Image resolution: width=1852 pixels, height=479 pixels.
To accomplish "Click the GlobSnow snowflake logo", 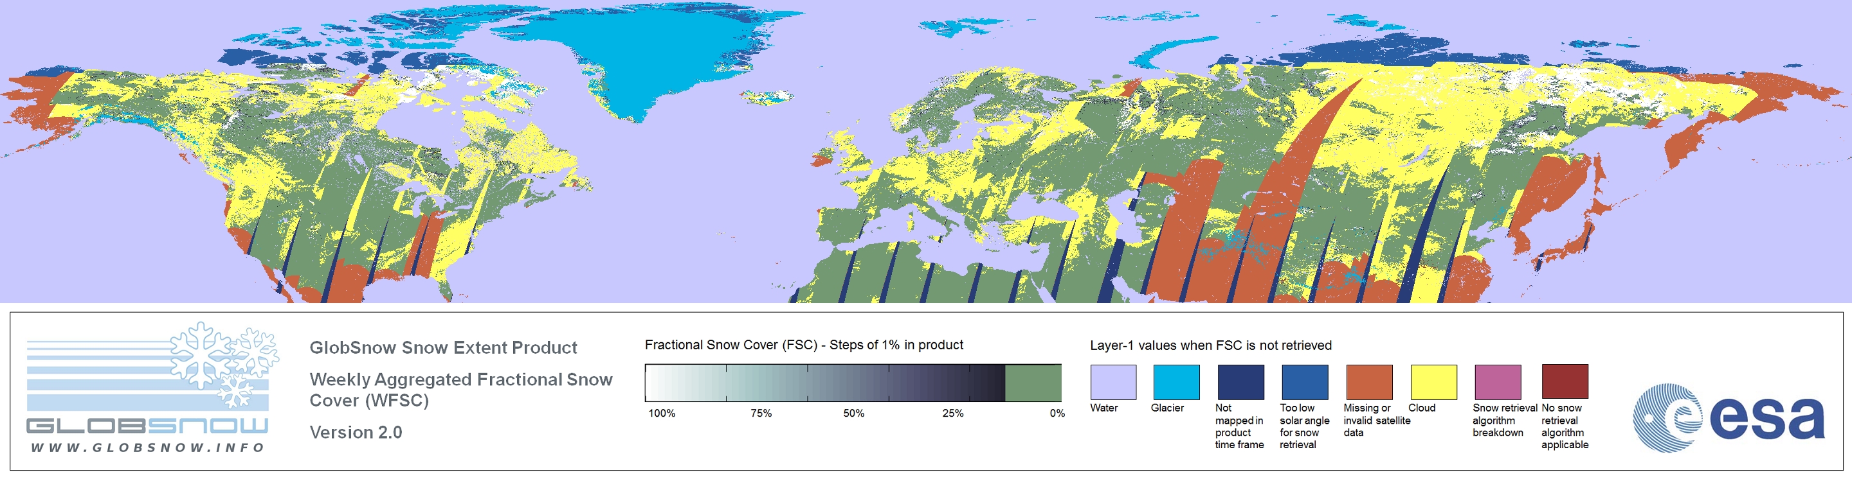I will point(224,365).
